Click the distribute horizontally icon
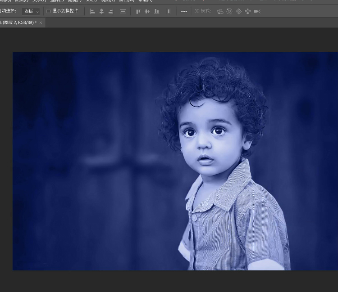Screen dimensions: 338x292 click(169, 11)
